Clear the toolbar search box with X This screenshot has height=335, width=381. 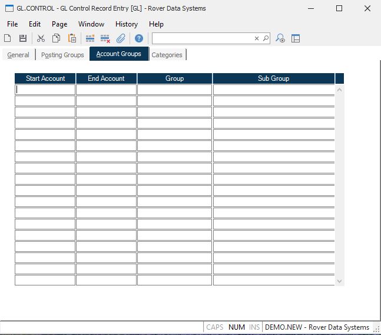click(257, 38)
